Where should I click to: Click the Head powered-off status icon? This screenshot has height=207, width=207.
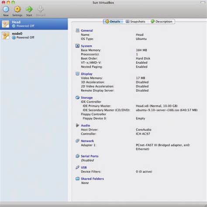tap(14, 26)
